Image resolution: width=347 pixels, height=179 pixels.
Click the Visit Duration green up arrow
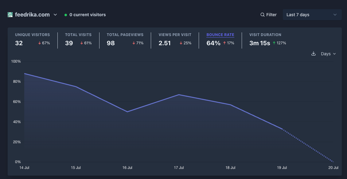tap(274, 43)
